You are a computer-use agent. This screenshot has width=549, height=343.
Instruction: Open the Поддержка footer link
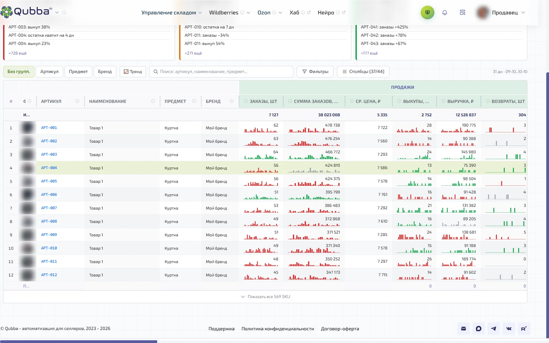(222, 329)
